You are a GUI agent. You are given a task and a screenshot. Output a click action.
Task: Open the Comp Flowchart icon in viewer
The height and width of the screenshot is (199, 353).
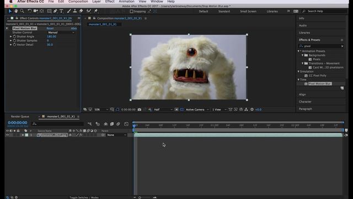click(246, 109)
